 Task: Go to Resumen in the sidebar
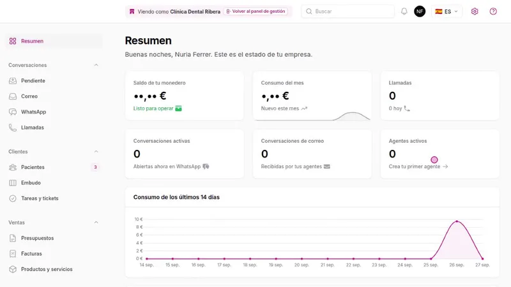(54, 41)
